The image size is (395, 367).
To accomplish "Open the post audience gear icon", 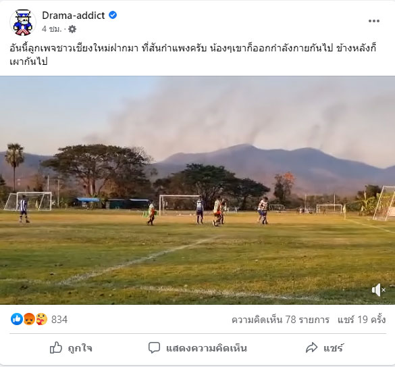I will coord(72,29).
